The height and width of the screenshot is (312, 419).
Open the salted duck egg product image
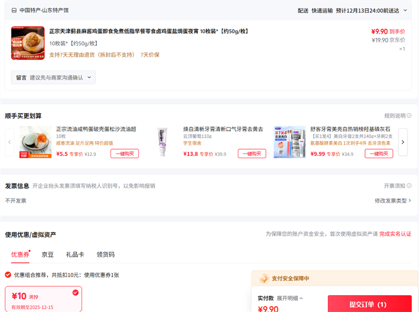click(36, 141)
